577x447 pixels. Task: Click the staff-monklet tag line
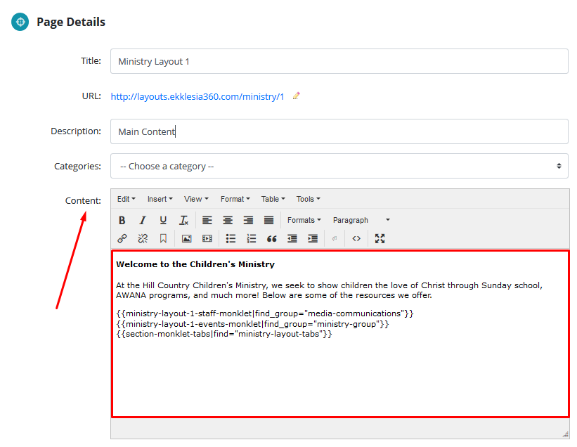[265, 313]
